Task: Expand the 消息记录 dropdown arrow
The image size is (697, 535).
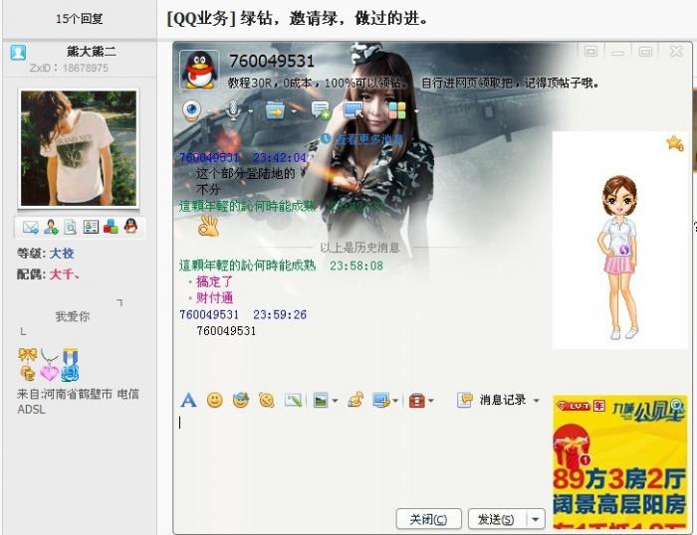Action: click(536, 401)
